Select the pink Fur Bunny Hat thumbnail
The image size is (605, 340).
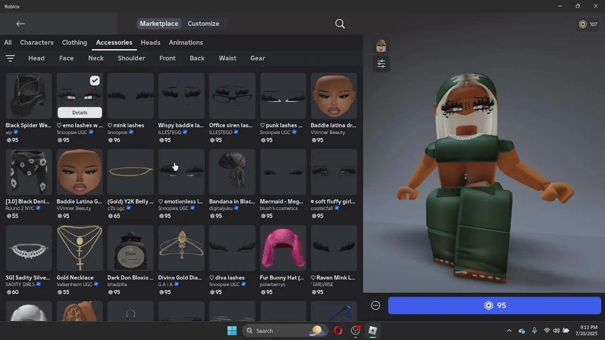click(283, 248)
